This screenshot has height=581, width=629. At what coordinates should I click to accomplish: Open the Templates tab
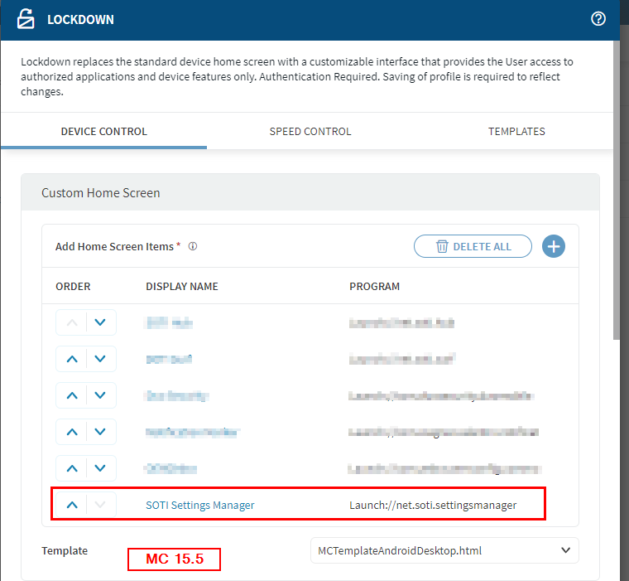(516, 132)
